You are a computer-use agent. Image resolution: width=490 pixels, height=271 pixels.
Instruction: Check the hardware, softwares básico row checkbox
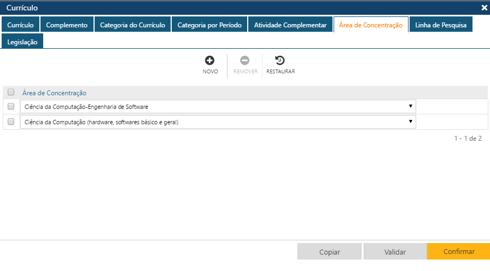[11, 122]
